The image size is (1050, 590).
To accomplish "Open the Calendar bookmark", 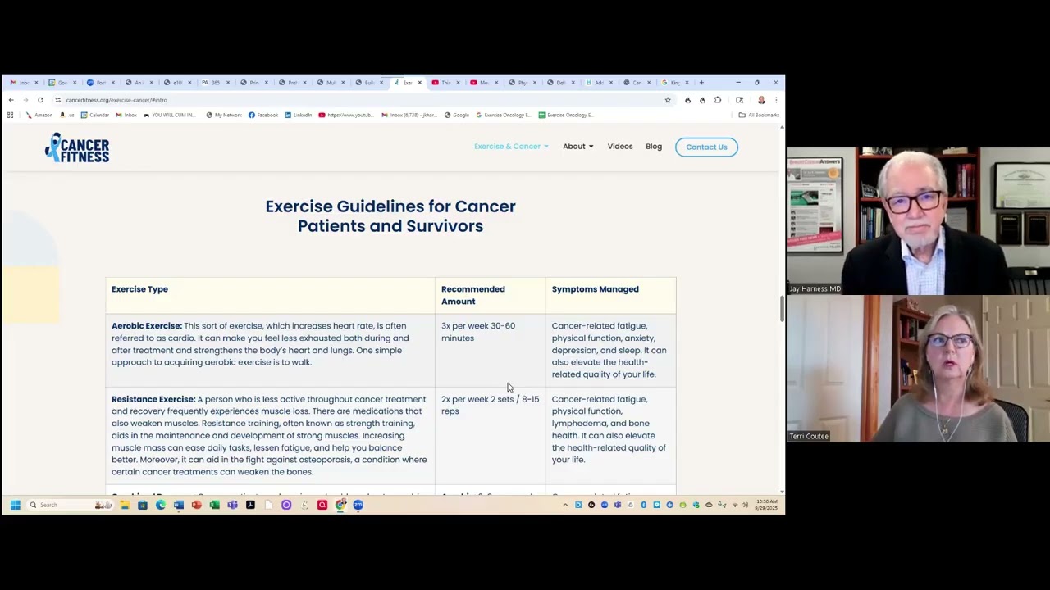I will pyautogui.click(x=95, y=115).
